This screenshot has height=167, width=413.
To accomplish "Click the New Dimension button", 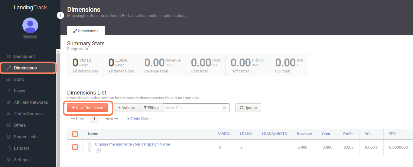I will [87, 108].
